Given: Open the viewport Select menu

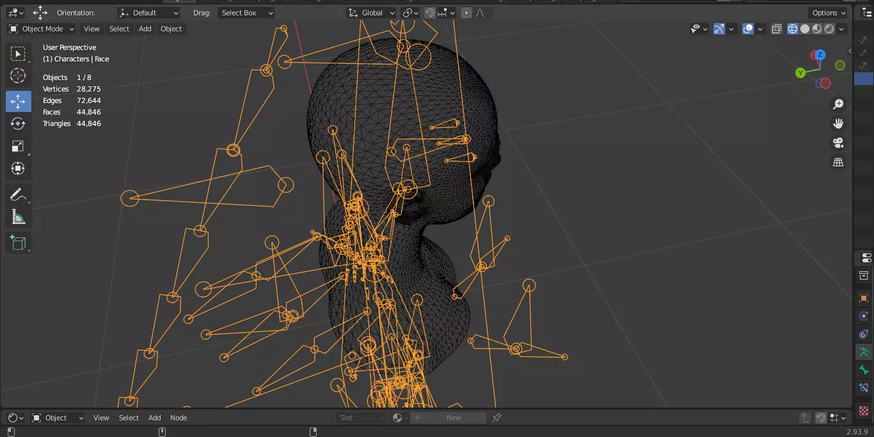Looking at the screenshot, I should coord(120,29).
